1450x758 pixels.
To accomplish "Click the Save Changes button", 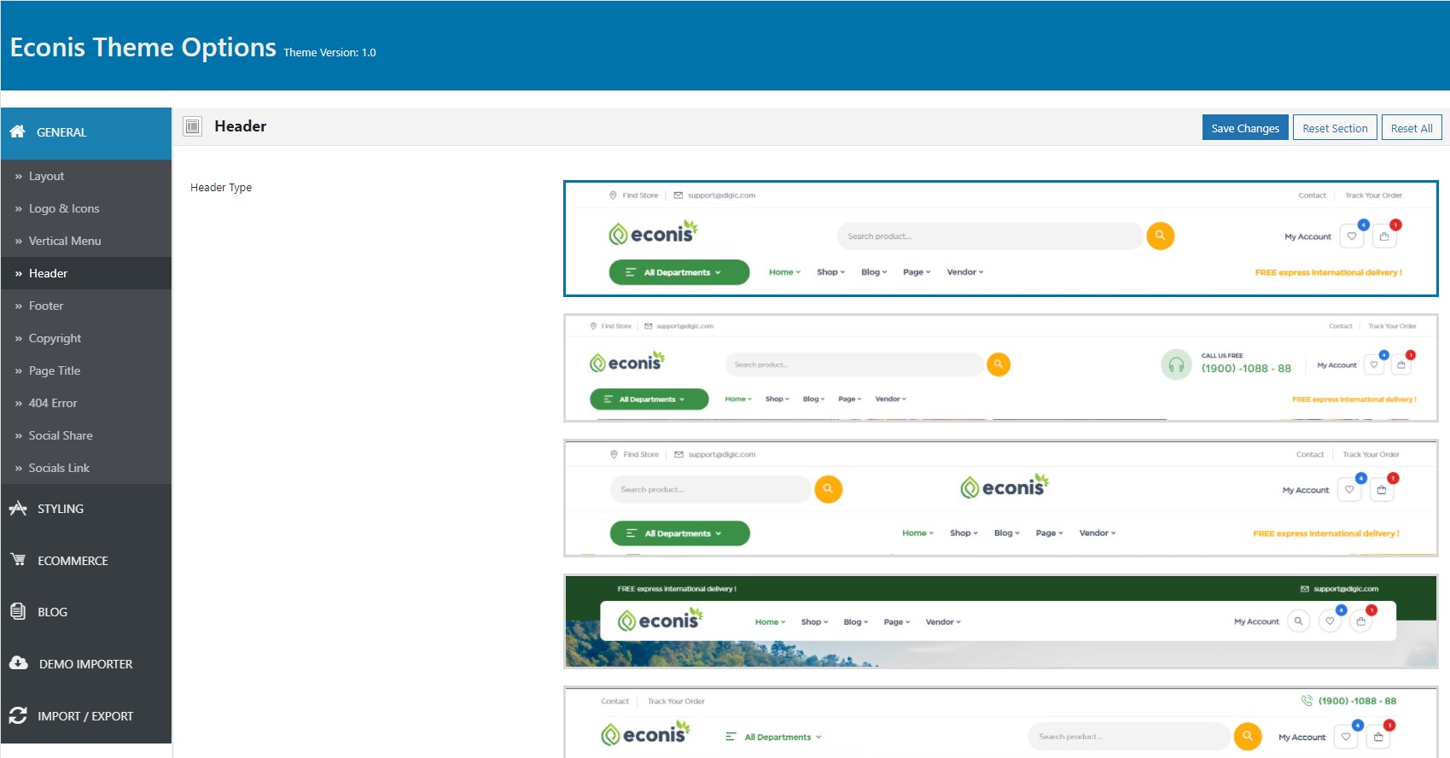I will 1245,128.
